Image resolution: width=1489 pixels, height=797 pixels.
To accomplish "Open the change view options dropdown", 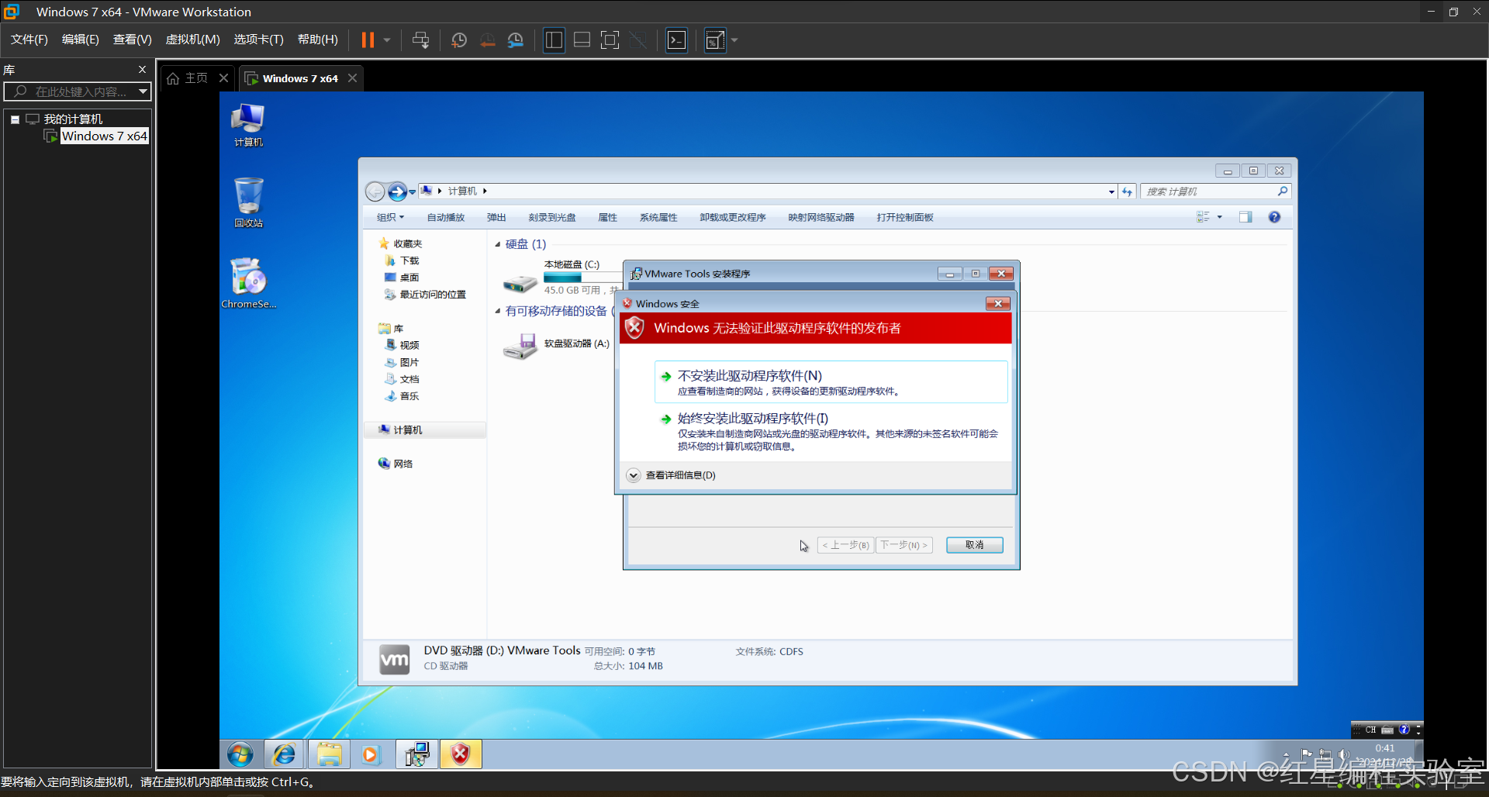I will (x=1219, y=218).
